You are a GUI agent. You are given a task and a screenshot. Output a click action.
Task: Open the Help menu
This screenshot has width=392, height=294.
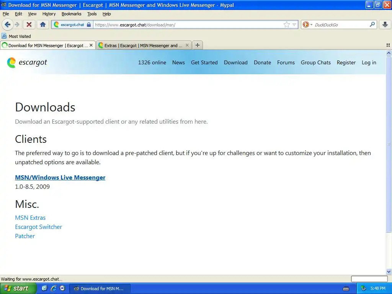click(106, 14)
